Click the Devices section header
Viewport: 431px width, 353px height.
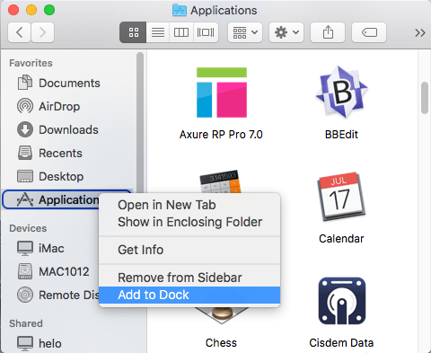[28, 228]
